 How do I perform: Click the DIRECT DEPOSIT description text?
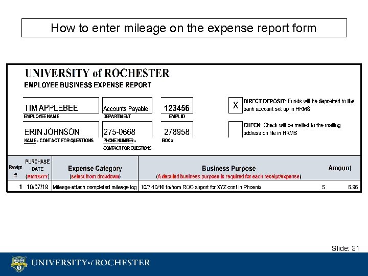[x=299, y=105]
